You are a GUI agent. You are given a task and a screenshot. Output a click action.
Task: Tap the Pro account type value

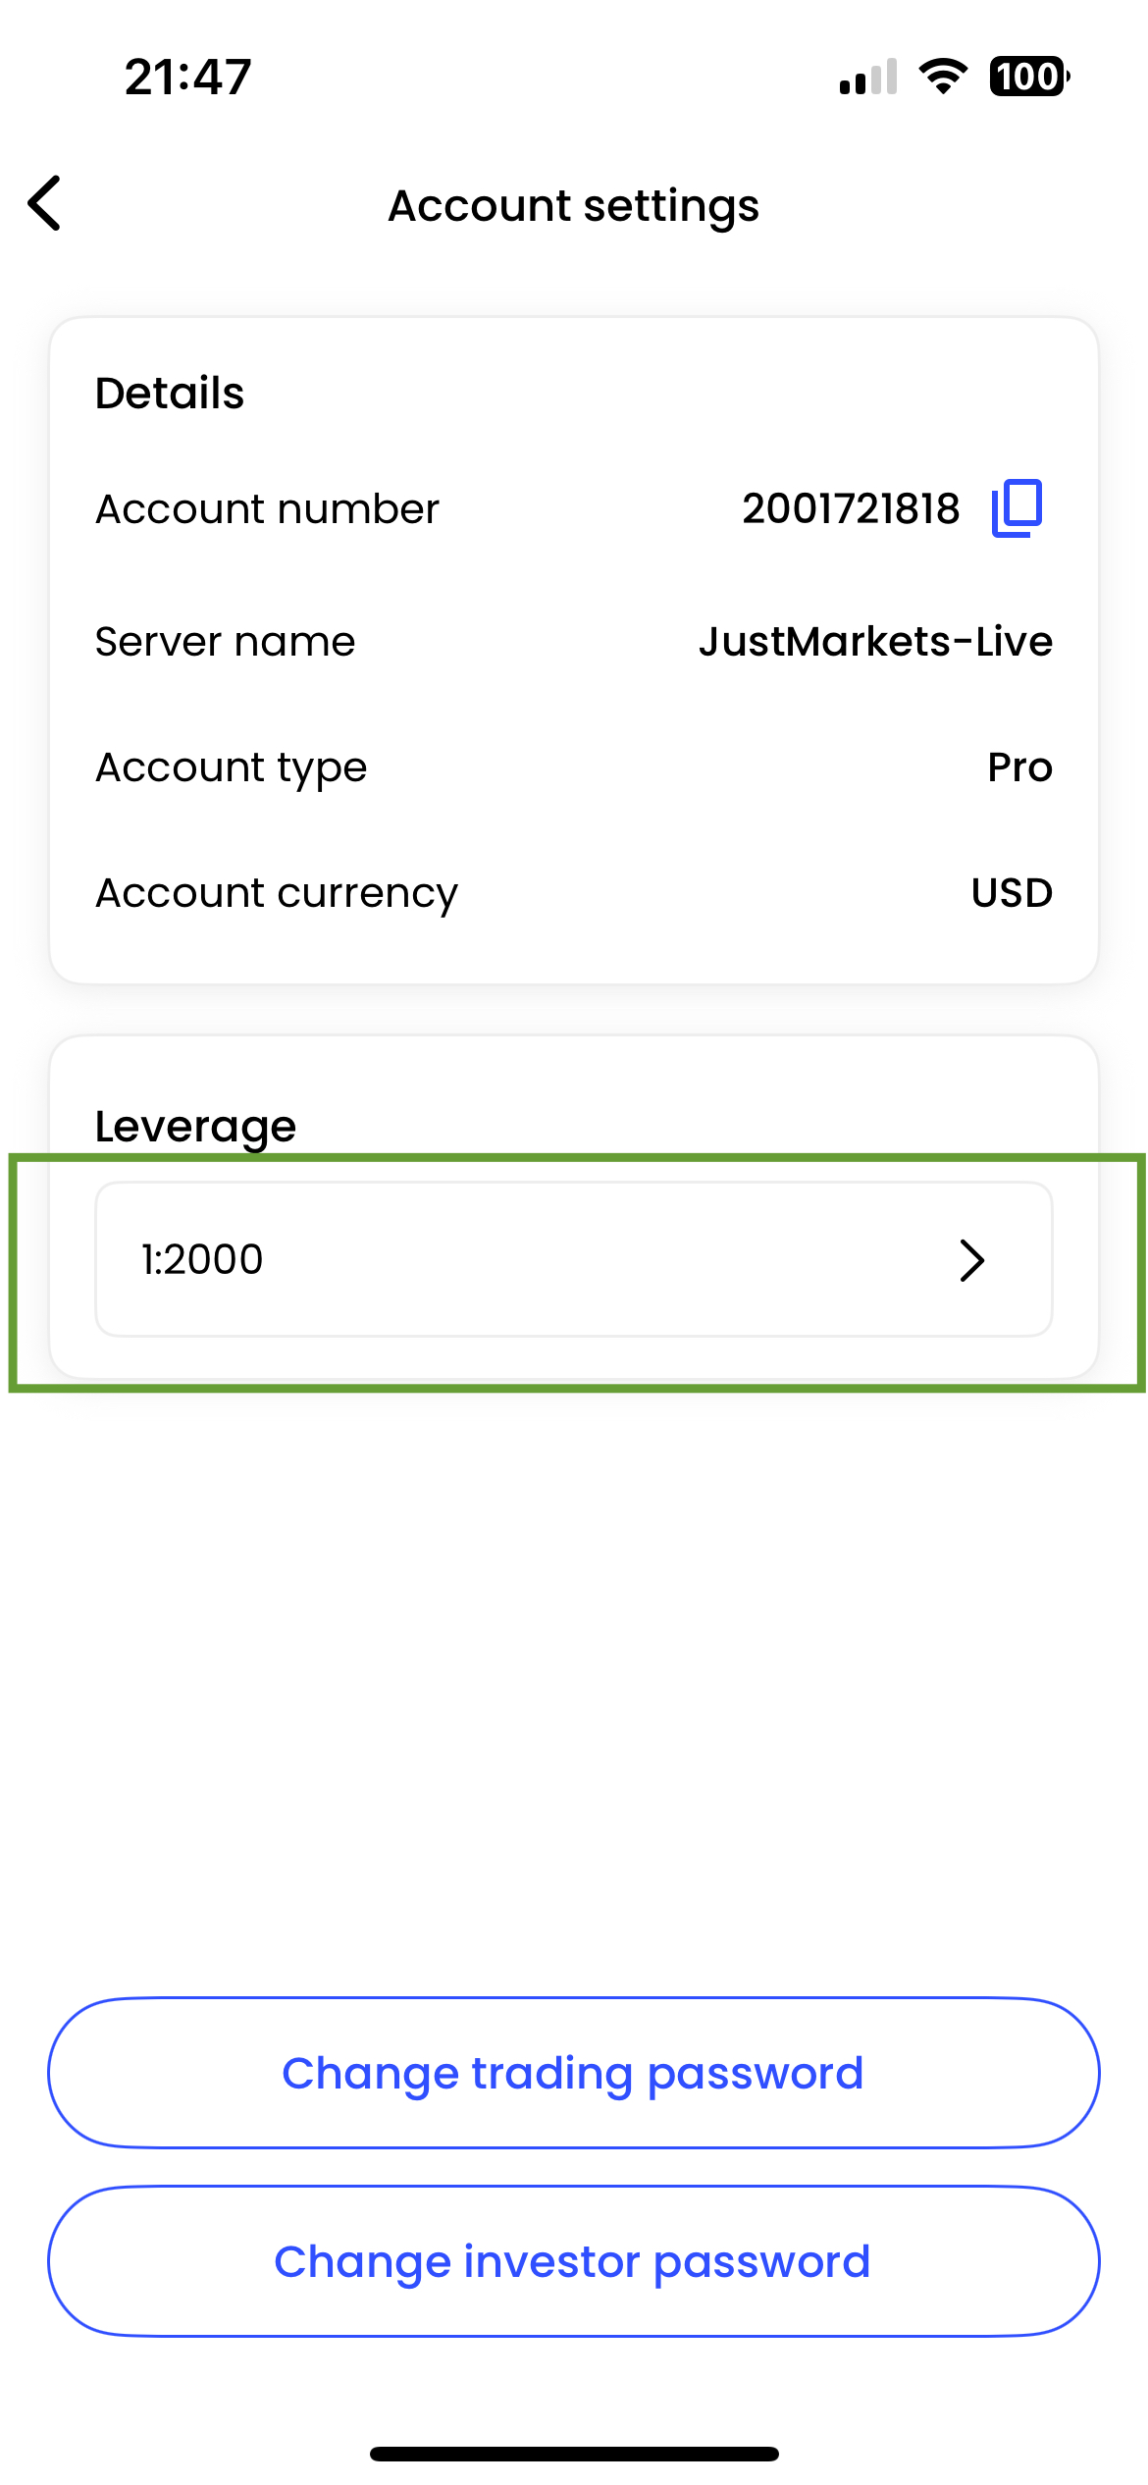pos(1019,767)
